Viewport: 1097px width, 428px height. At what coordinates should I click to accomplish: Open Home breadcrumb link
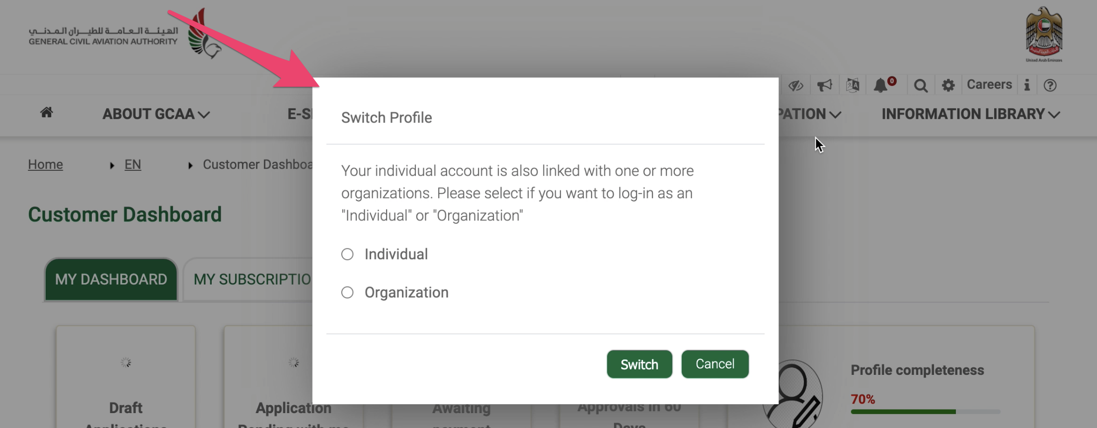click(x=45, y=164)
